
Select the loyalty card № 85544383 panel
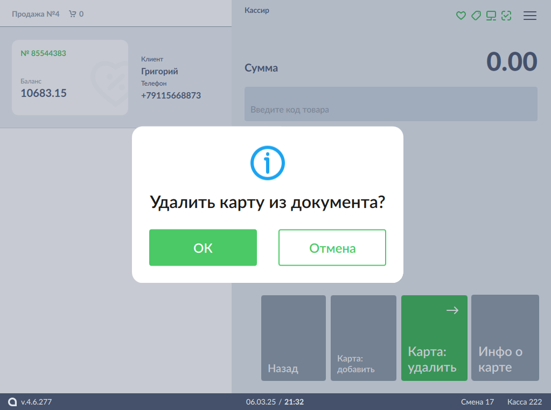coord(70,78)
